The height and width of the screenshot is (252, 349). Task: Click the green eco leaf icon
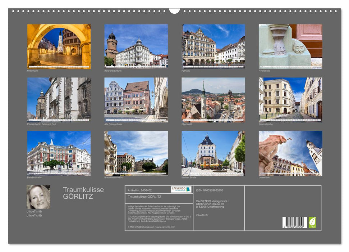pos(312,222)
